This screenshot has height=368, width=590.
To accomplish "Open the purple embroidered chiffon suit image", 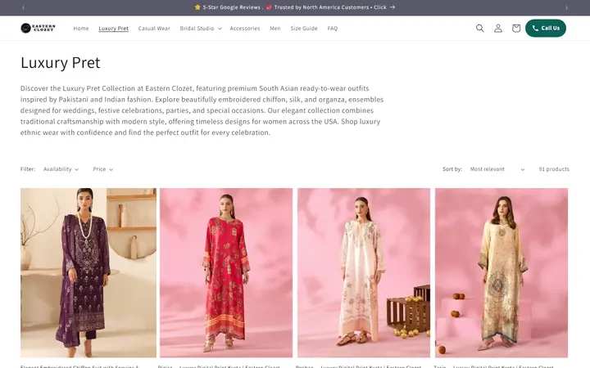I will tap(88, 272).
